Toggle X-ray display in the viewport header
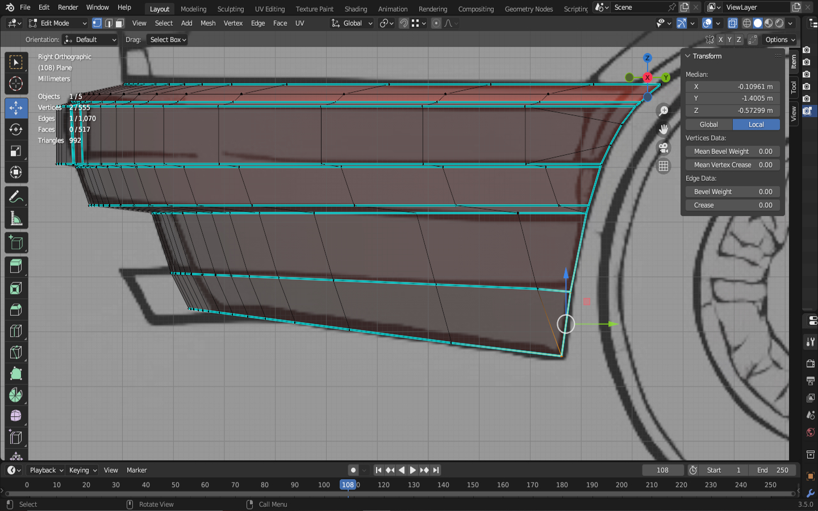The height and width of the screenshot is (511, 818). (x=733, y=23)
